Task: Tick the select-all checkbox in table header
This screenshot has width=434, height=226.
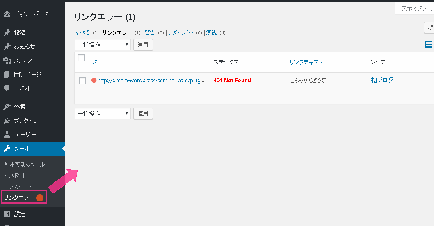Action: (81, 58)
